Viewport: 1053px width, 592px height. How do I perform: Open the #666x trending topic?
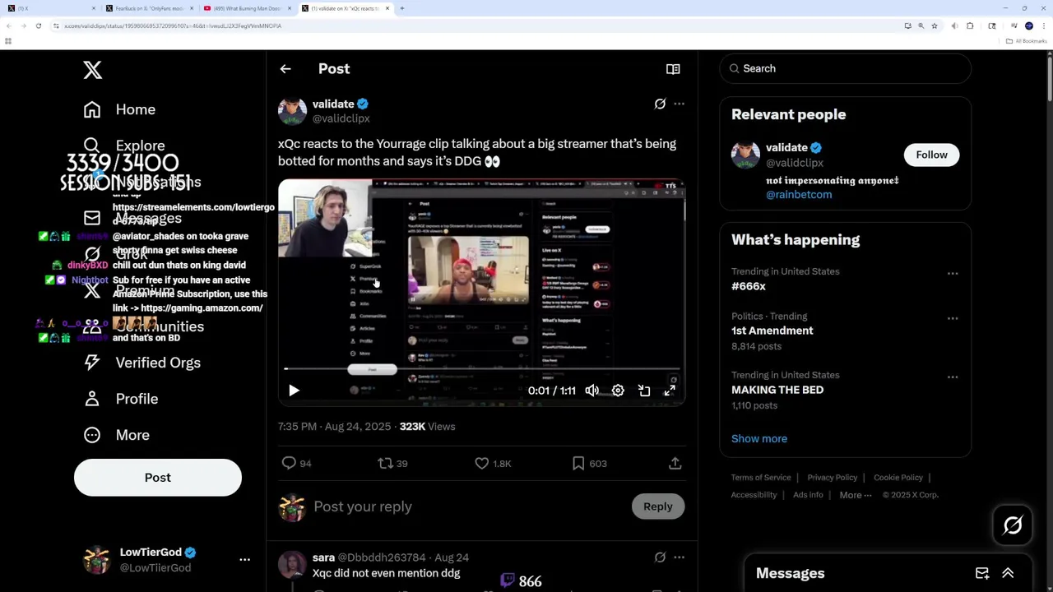pos(749,286)
